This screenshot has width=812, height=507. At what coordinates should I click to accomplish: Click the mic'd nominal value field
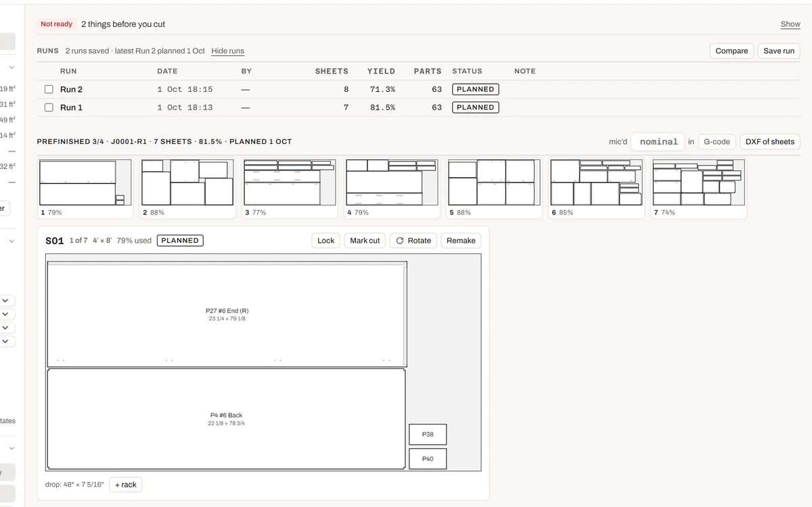tap(658, 142)
